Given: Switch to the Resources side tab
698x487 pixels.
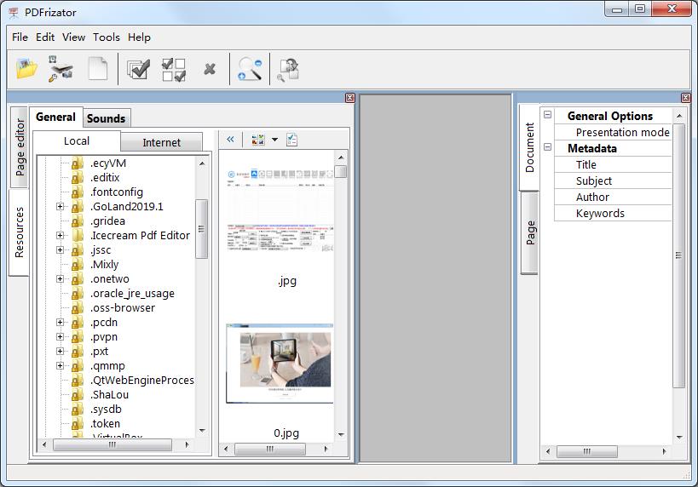Looking at the screenshot, I should [19, 232].
